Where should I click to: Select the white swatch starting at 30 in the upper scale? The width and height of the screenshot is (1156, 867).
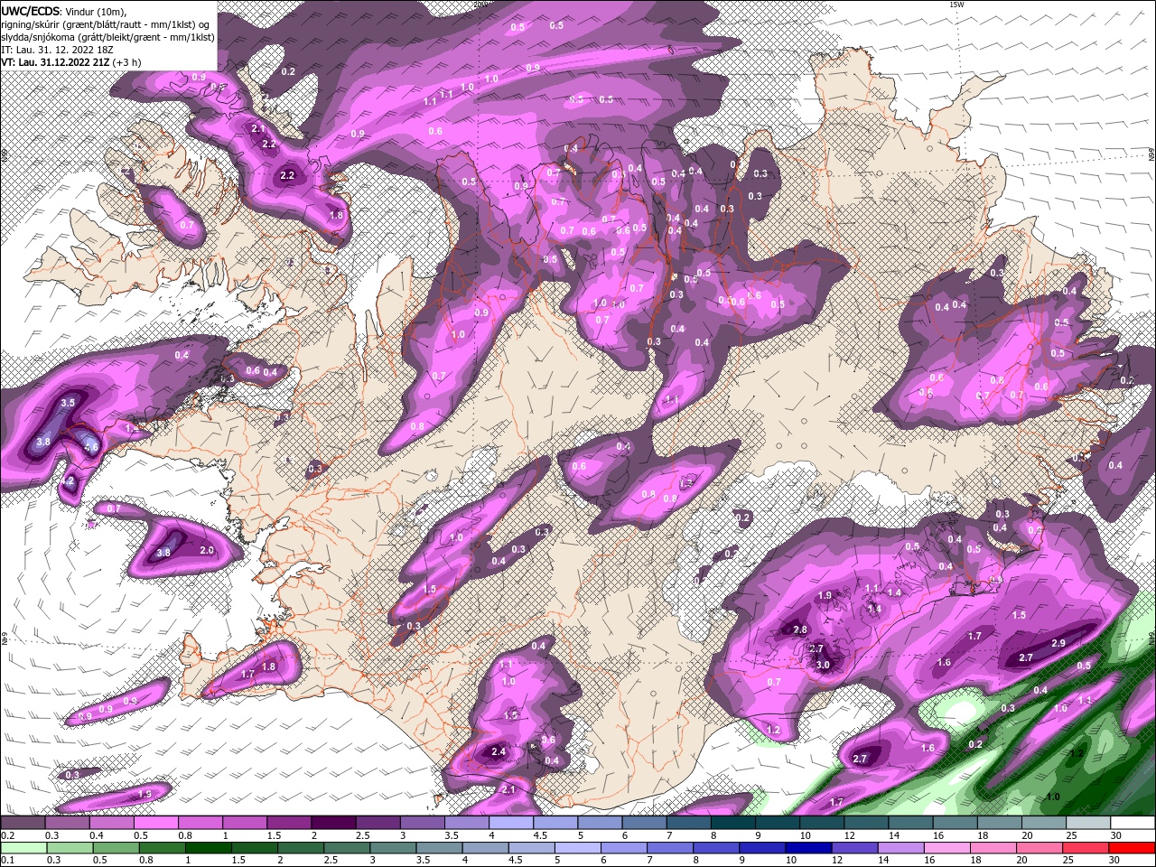coord(1131,823)
